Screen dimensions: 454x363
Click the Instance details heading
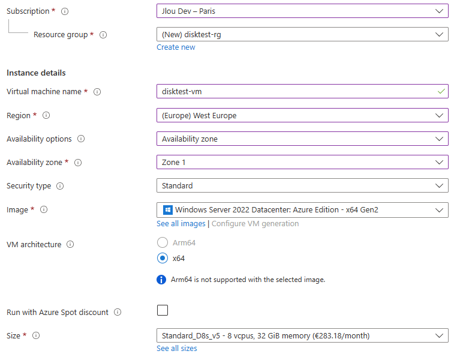pos(36,73)
